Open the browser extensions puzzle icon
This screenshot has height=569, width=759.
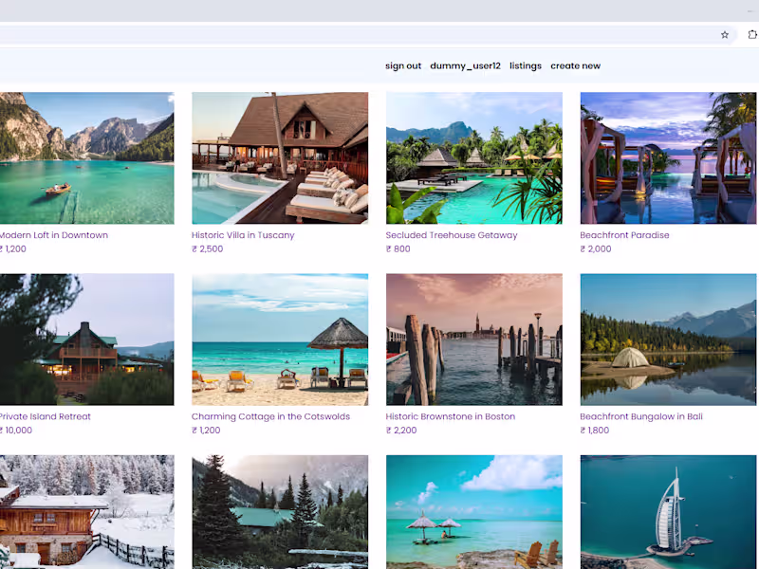(752, 35)
